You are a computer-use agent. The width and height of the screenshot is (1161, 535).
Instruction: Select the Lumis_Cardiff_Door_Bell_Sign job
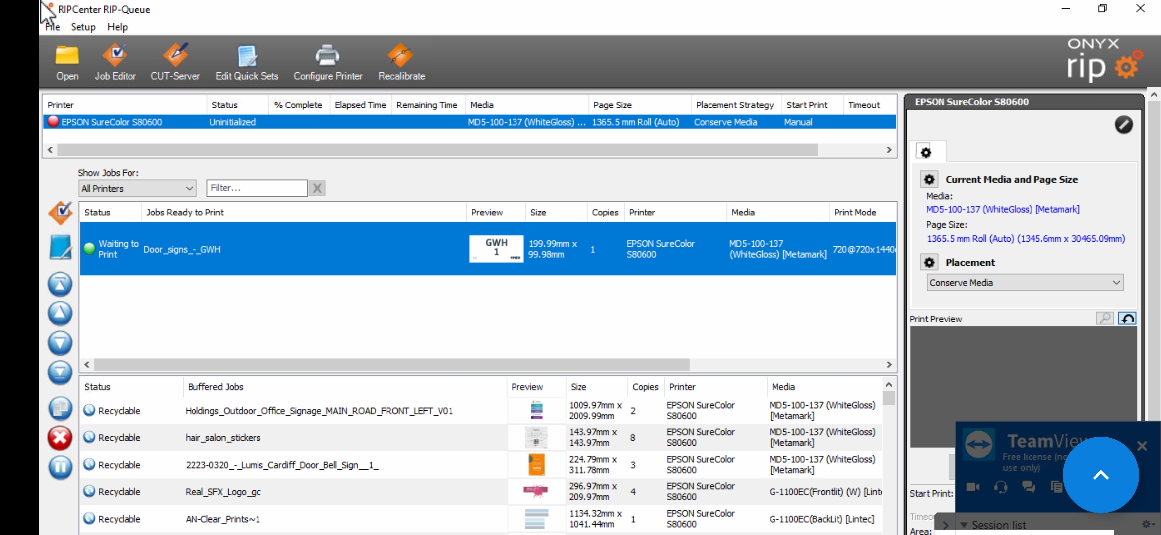click(481, 465)
